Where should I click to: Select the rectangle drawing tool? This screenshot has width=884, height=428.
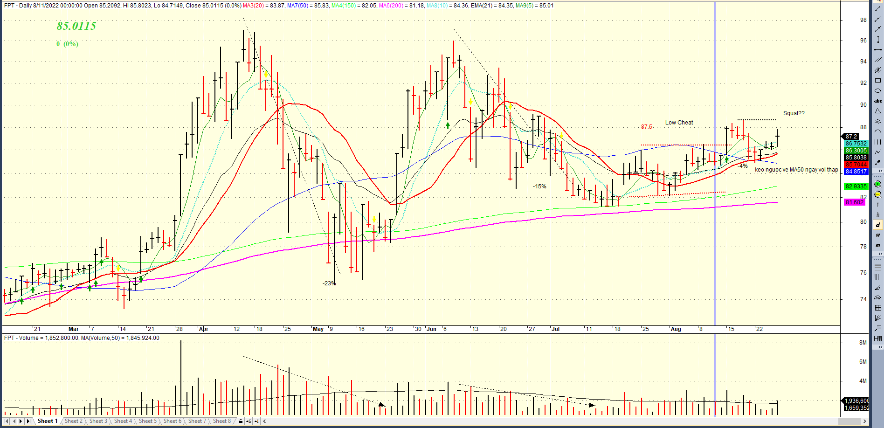pyautogui.click(x=878, y=81)
